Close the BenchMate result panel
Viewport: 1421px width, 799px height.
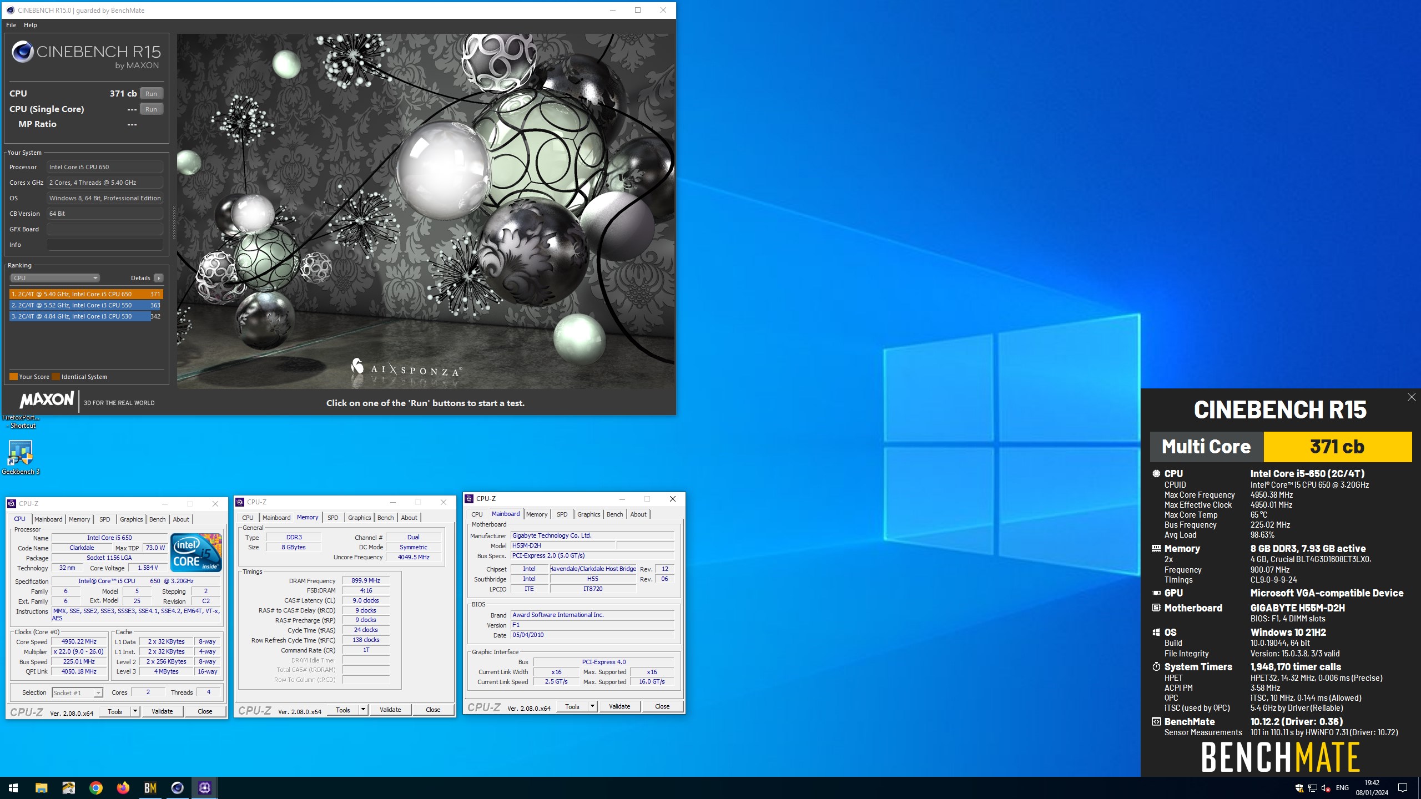coord(1412,397)
